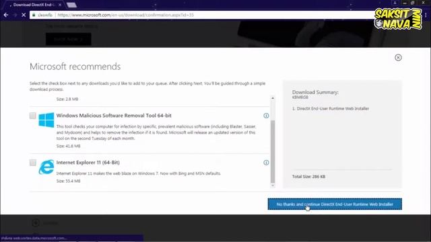Click Internet Explorer 11 (64-Bit) title
Screen dimensions: 431x242
[x=88, y=163]
